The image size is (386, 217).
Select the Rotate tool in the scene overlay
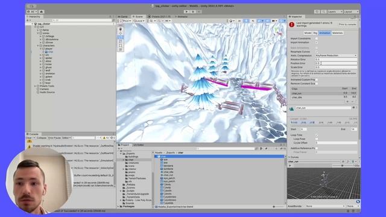point(121,37)
